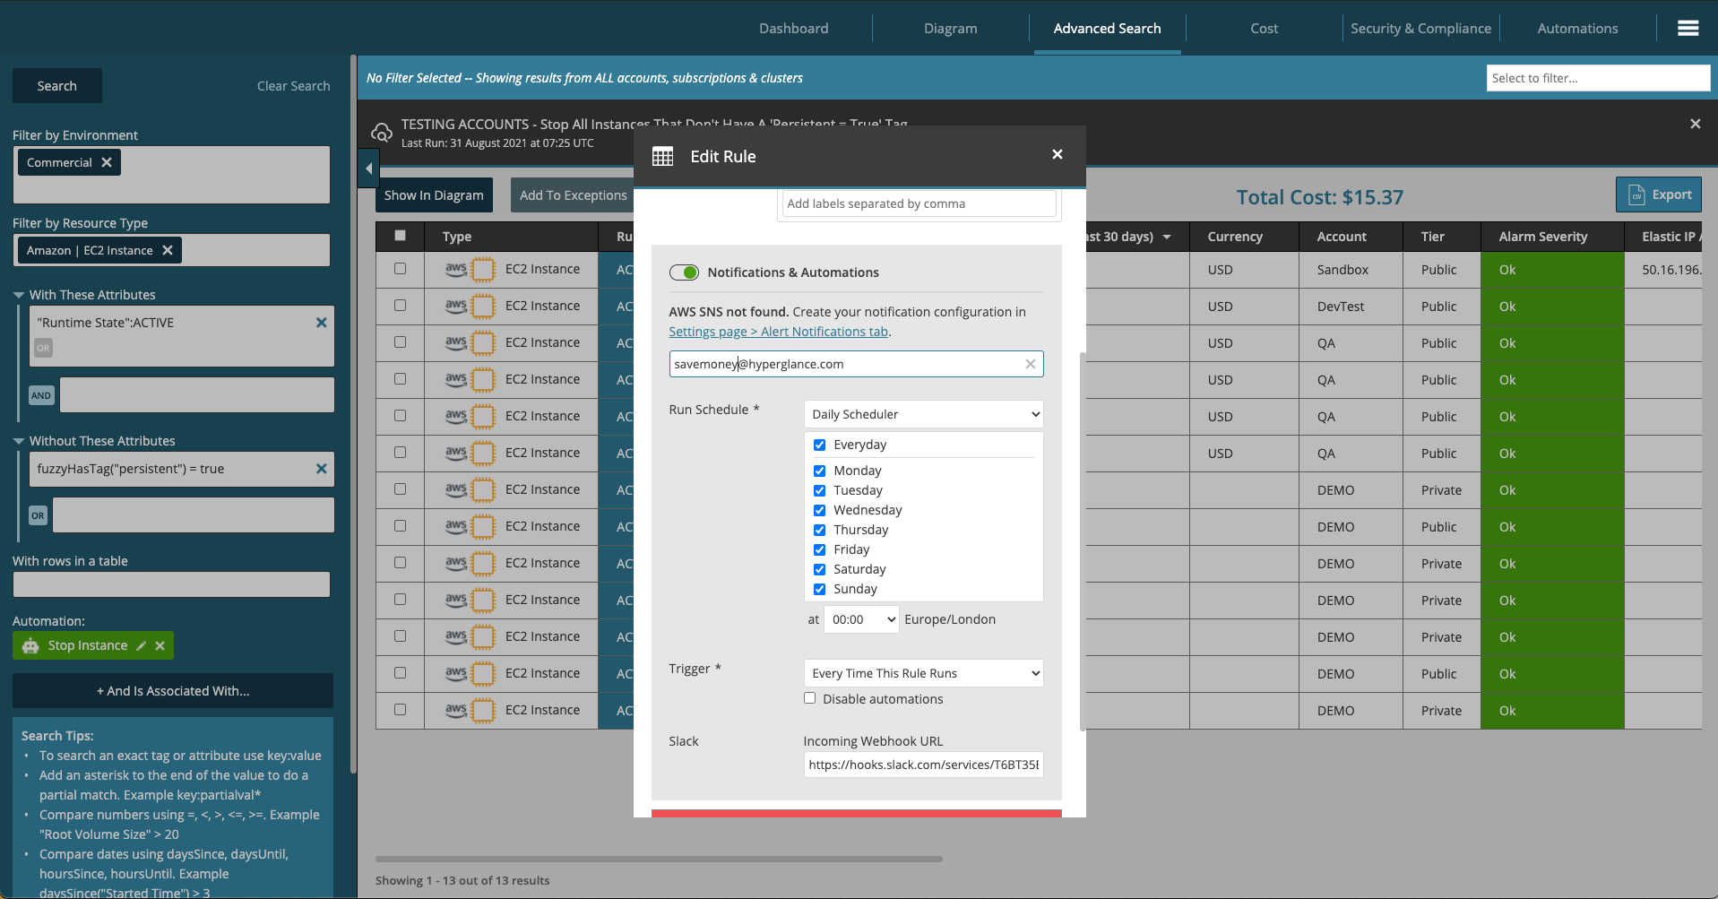This screenshot has height=899, width=1718.
Task: Uncheck the Friday checkbox
Action: (x=819, y=549)
